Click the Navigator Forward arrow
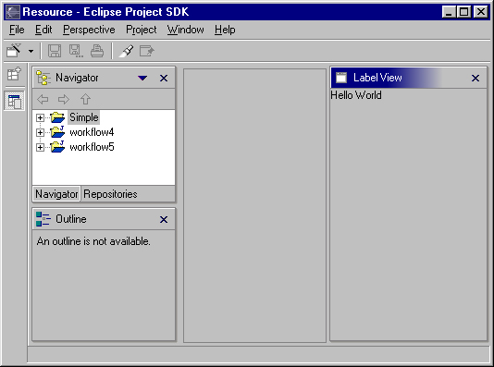 click(64, 100)
